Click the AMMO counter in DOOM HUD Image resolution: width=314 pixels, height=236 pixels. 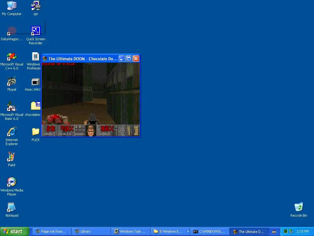pyautogui.click(x=49, y=131)
